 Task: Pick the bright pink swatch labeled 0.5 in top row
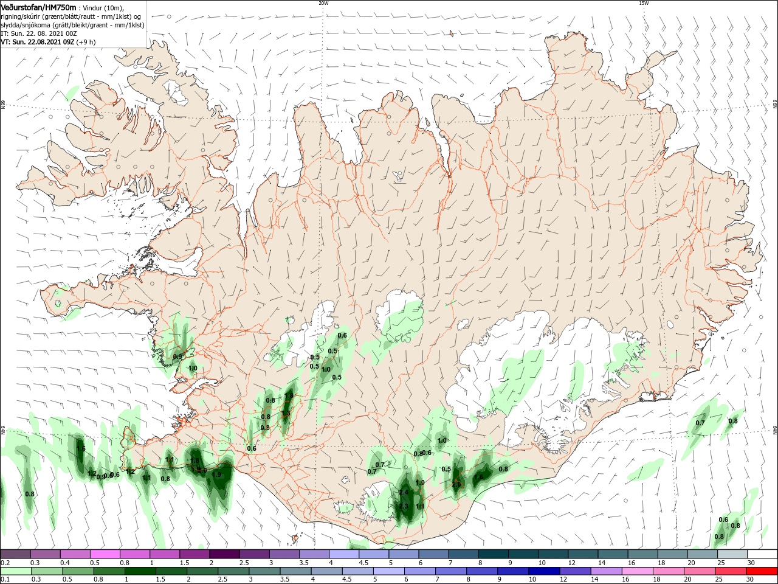click(x=105, y=554)
